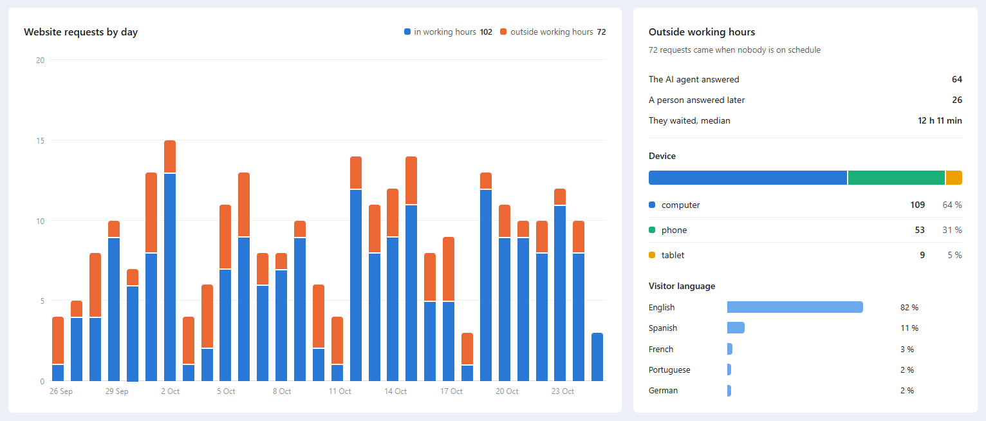Viewport: 986px width, 421px height.
Task: Click the orange segment of the 5 Oct bar
Action: (225, 237)
